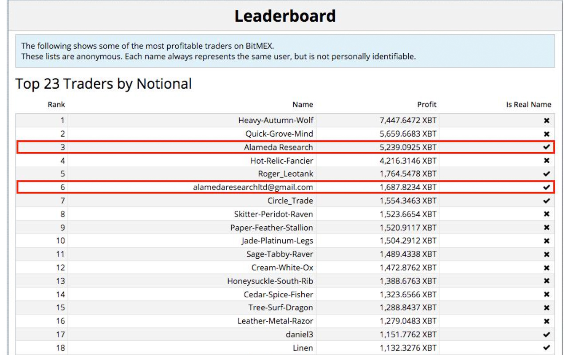Click the cross icon for Jade-Platinum-Legs
This screenshot has width=568, height=355.
pyautogui.click(x=547, y=241)
